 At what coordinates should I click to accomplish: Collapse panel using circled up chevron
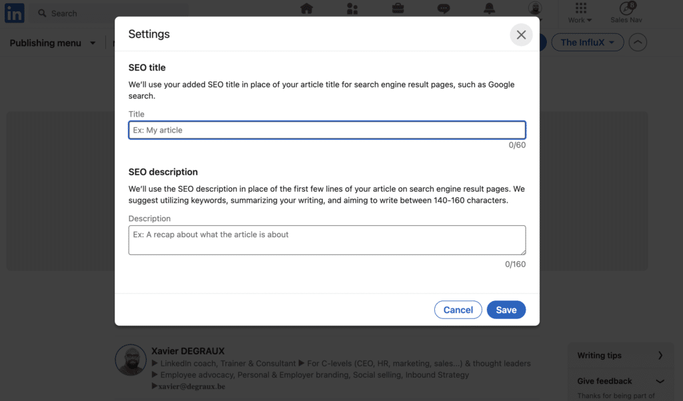(638, 43)
